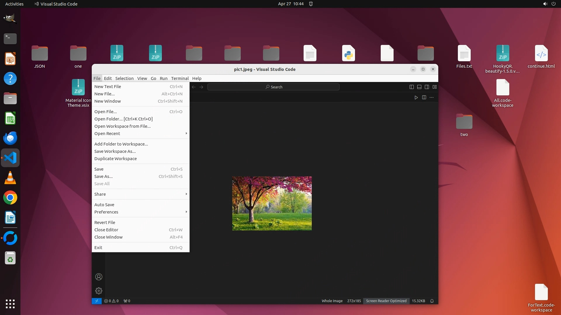The height and width of the screenshot is (315, 561).
Task: Open the Manage gear icon
Action: [99, 291]
